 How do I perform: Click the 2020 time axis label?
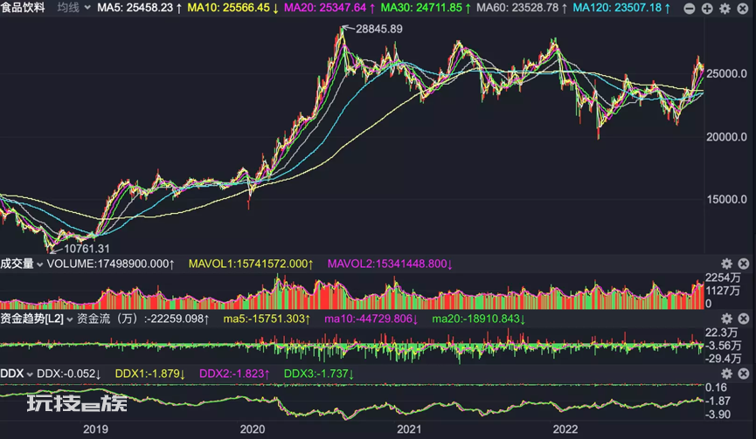point(253,429)
